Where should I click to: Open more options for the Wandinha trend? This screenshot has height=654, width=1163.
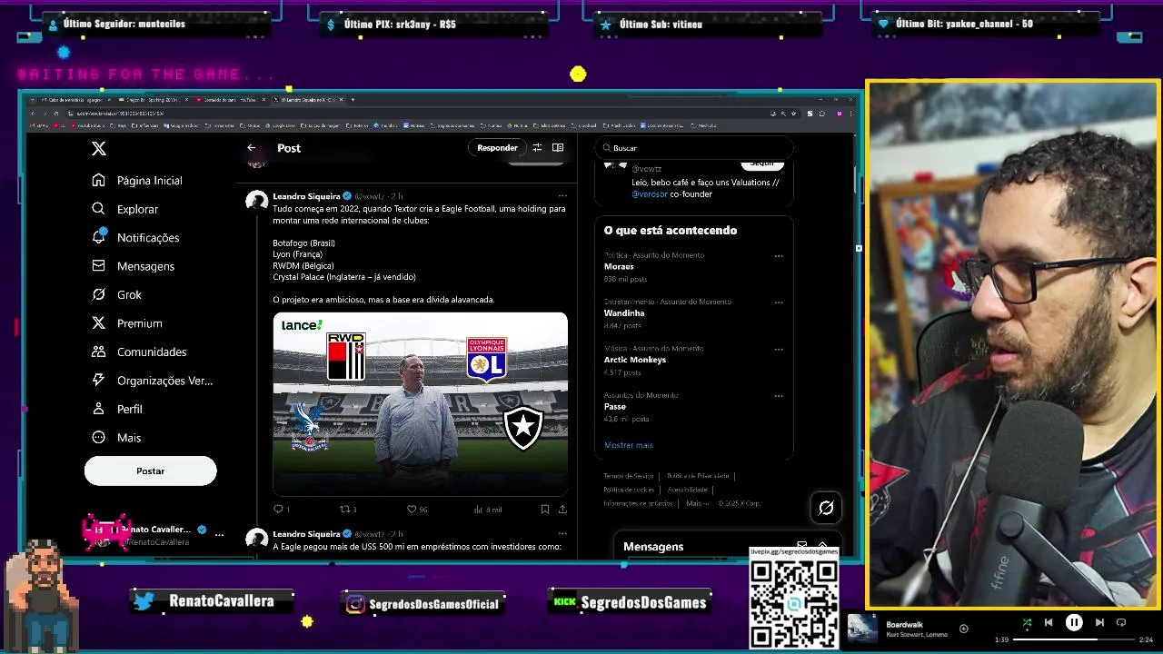click(779, 302)
